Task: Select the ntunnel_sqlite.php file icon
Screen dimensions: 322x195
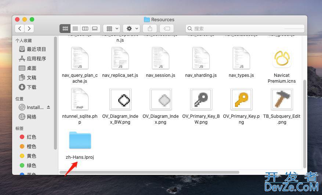Action: 80,99
